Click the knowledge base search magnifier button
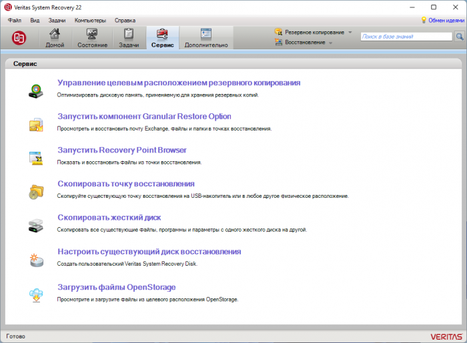467x343 pixels. click(x=459, y=37)
